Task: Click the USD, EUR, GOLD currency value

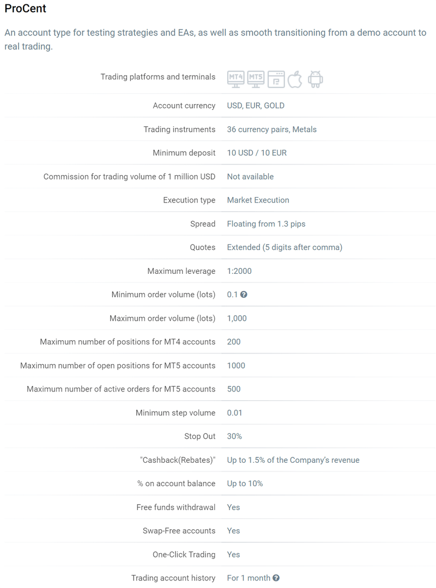Action: 256,106
